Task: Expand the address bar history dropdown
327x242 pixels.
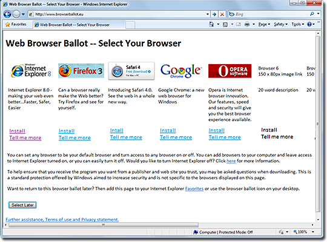Action: [x=208, y=14]
